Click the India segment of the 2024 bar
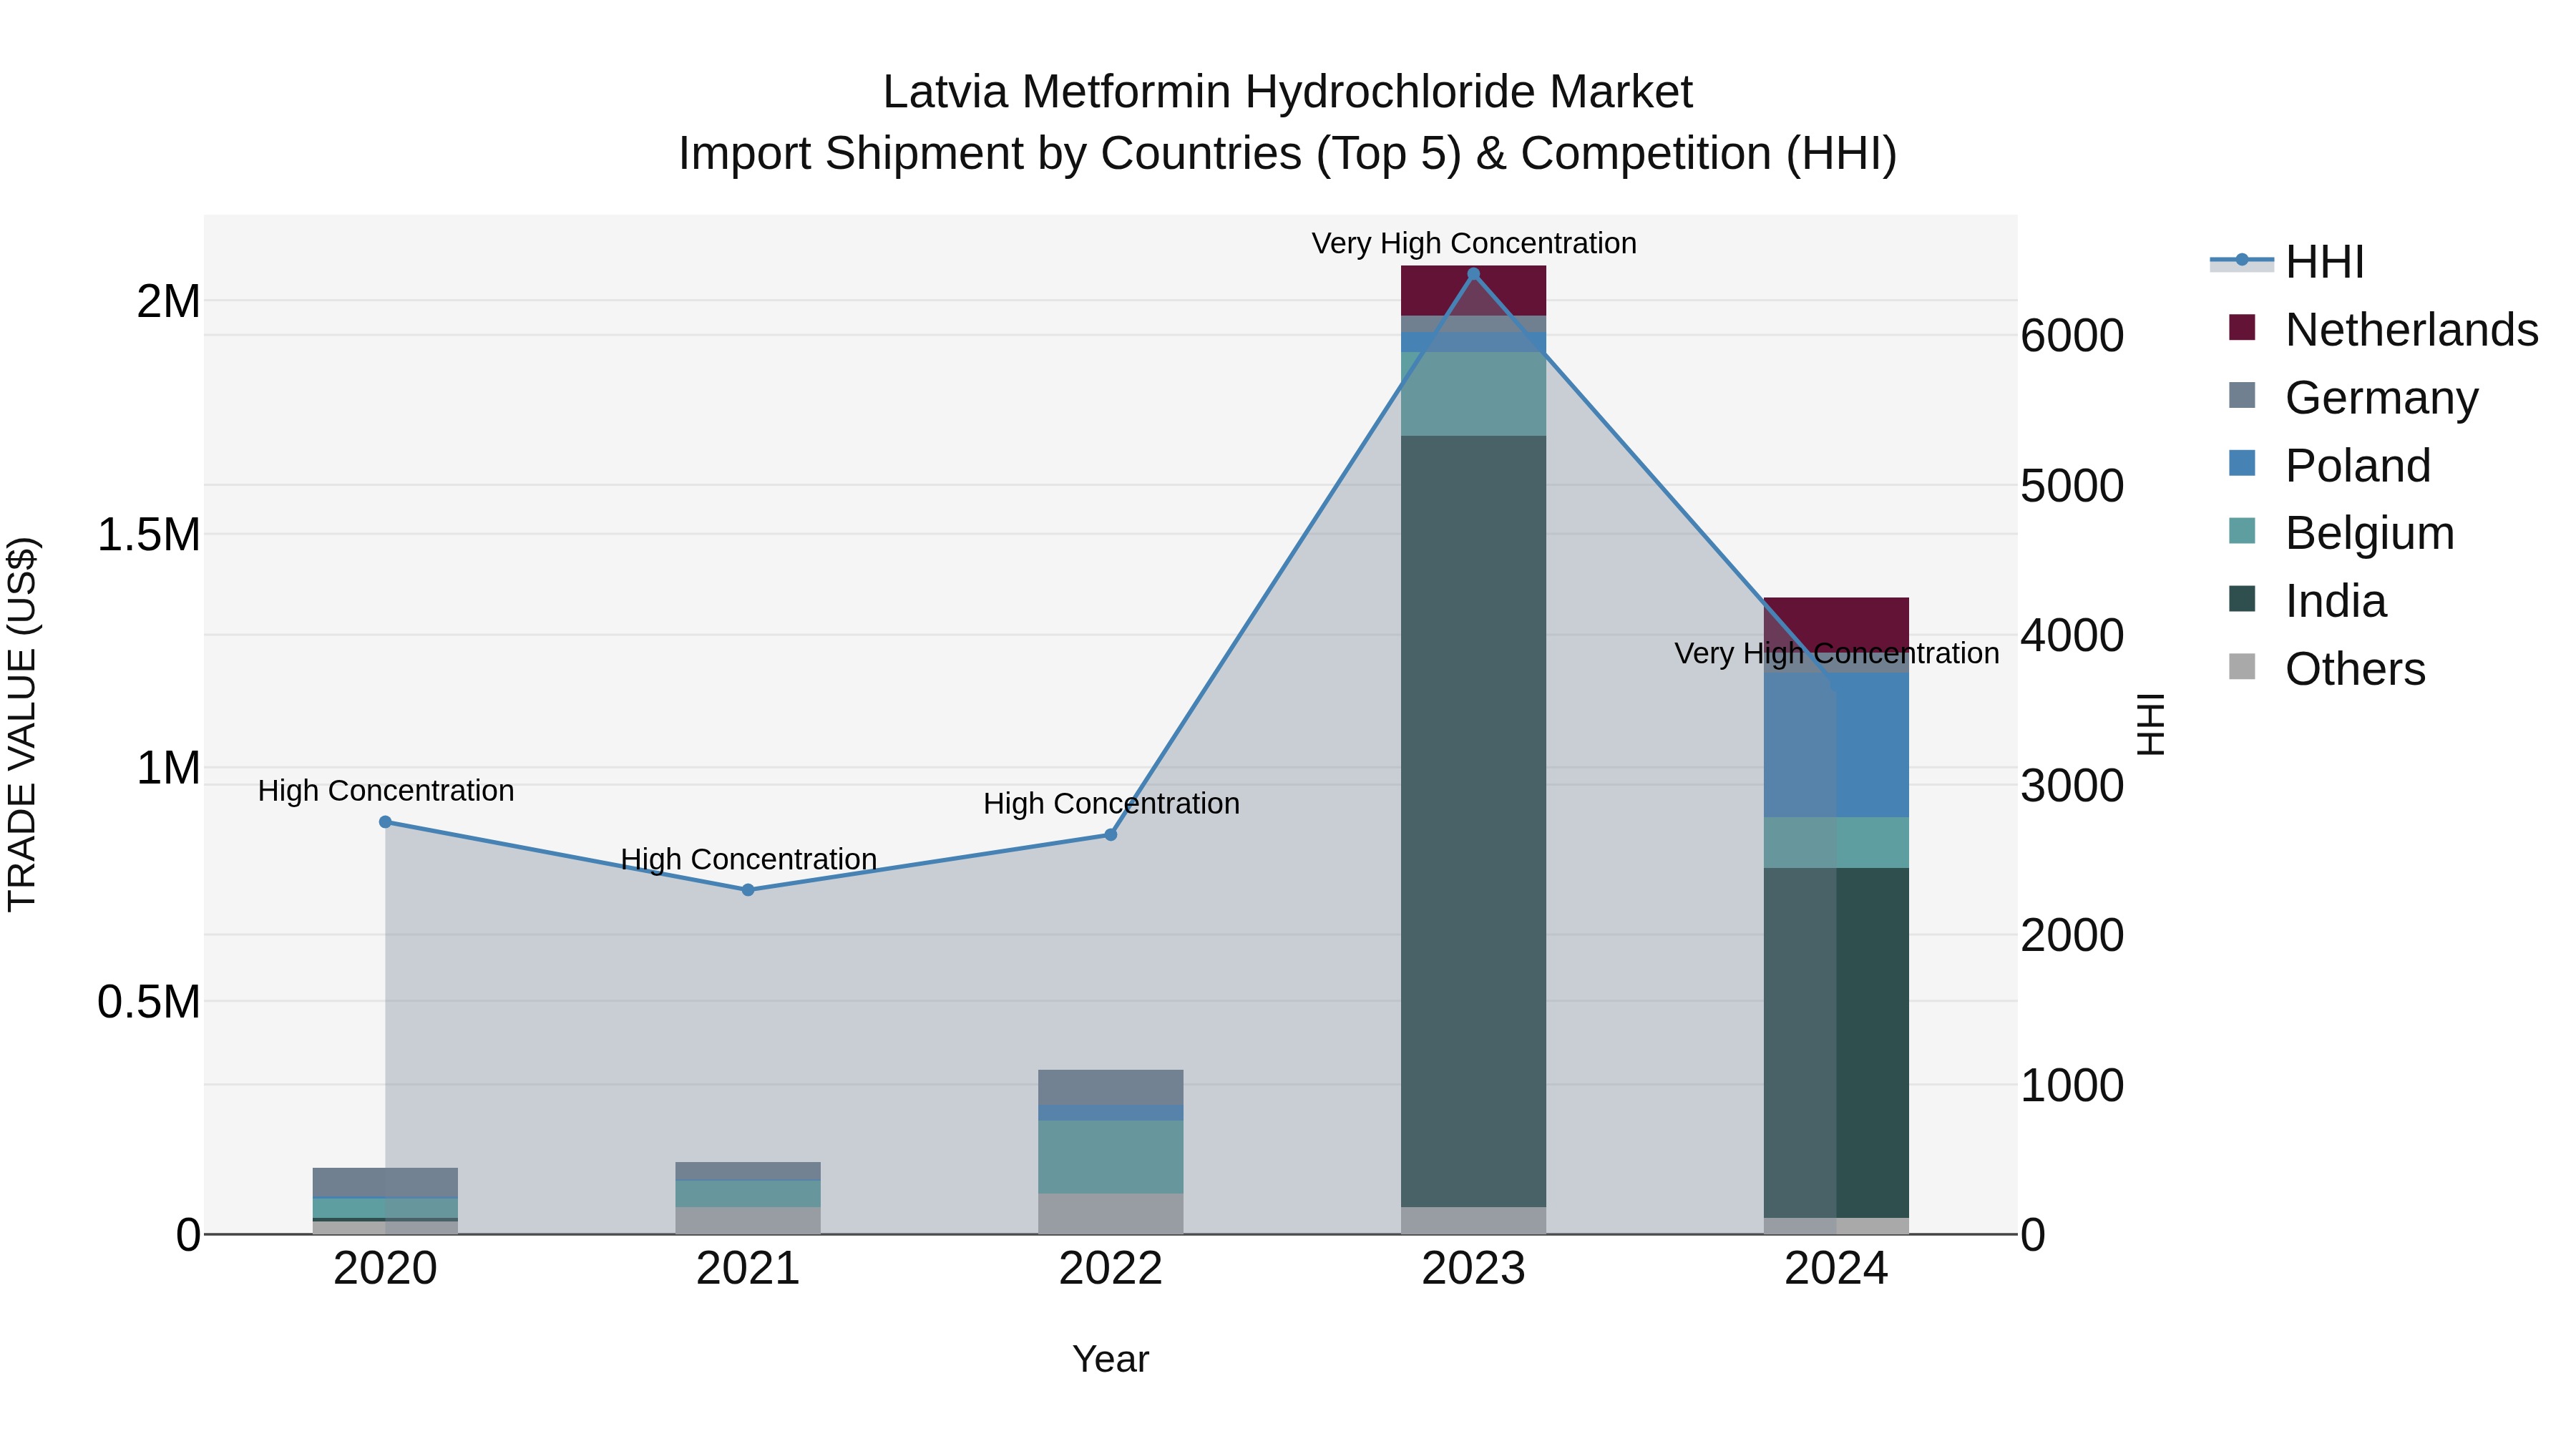This screenshot has width=2576, height=1449. pyautogui.click(x=1836, y=1043)
